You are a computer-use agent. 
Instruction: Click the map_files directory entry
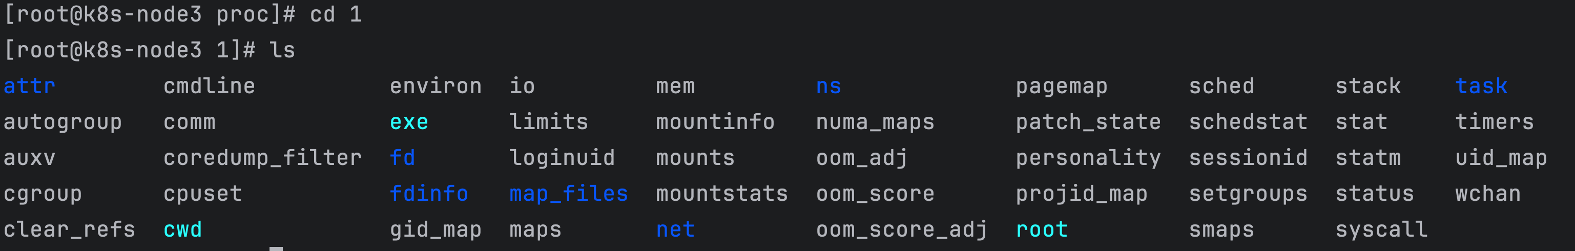(x=568, y=194)
